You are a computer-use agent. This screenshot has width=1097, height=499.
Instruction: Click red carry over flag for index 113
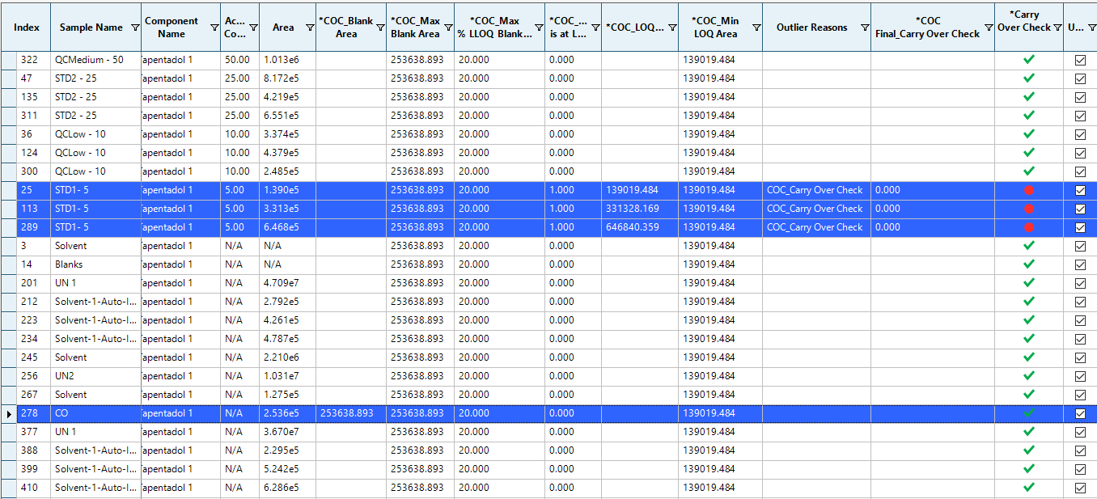click(x=1029, y=209)
